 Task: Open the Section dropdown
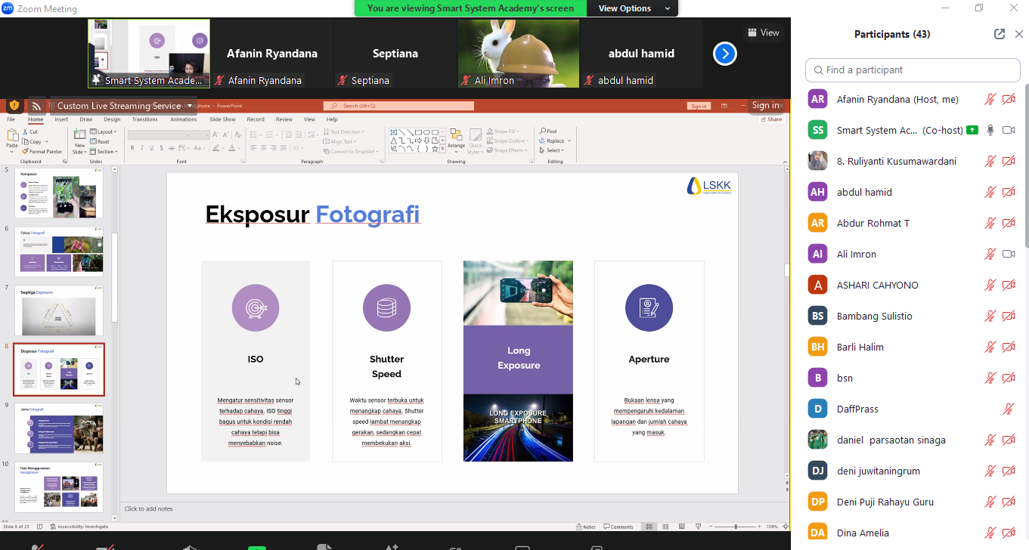(104, 151)
